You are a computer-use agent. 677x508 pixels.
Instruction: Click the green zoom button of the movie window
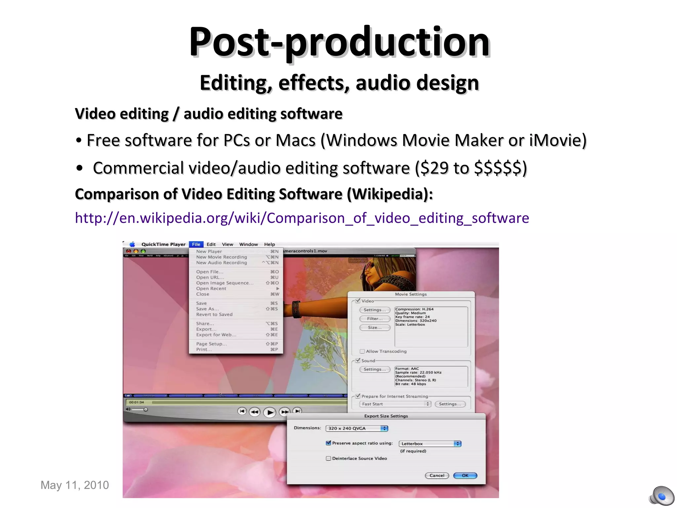[143, 251]
